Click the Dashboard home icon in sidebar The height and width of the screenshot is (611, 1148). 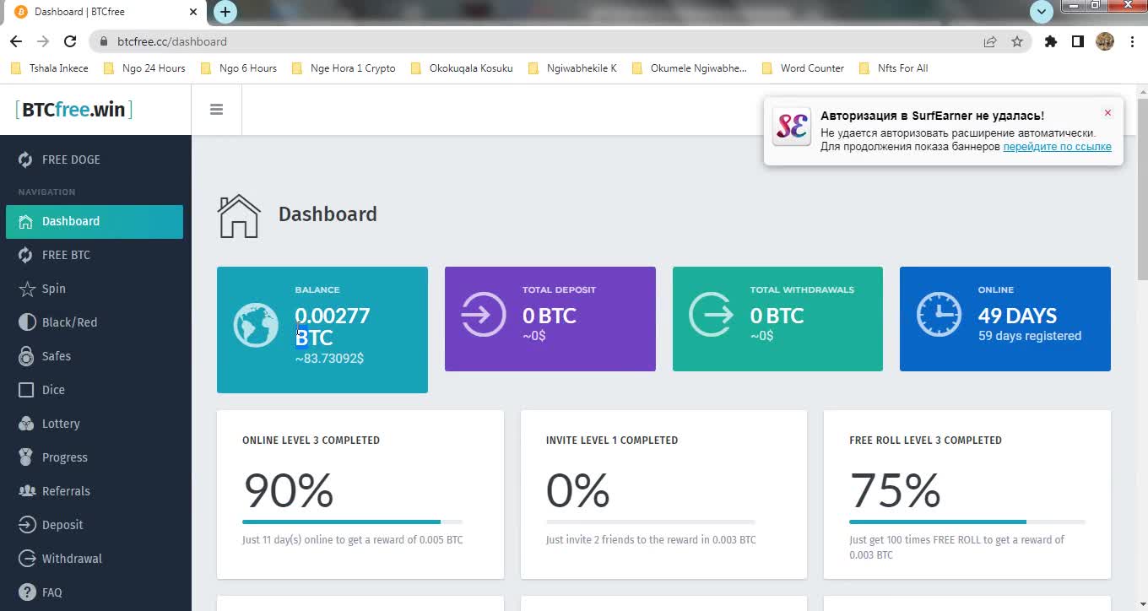coord(26,221)
